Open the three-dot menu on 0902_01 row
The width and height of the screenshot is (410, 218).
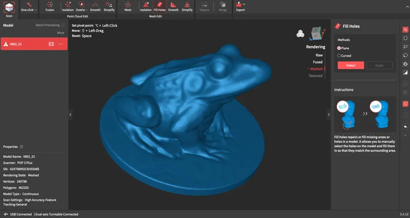60,44
